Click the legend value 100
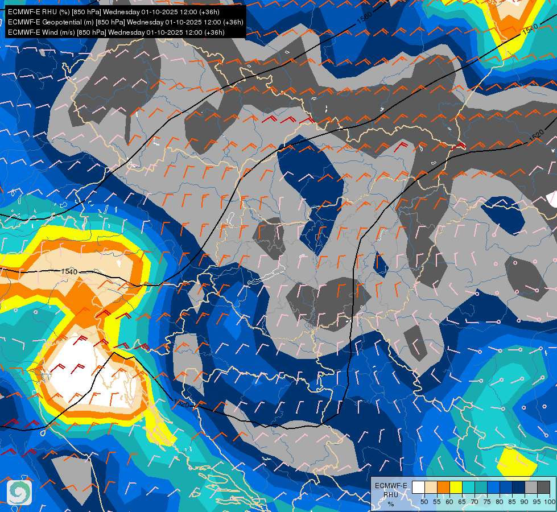The width and height of the screenshot is (557, 512). [x=550, y=502]
